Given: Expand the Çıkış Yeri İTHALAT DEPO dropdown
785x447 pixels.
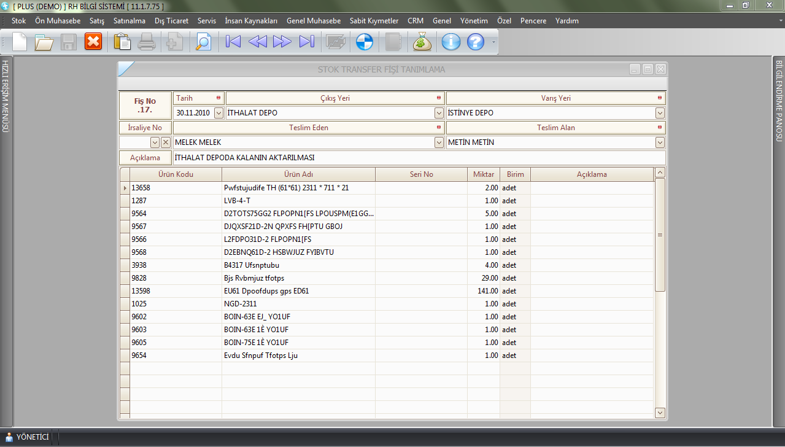Looking at the screenshot, I should [439, 113].
